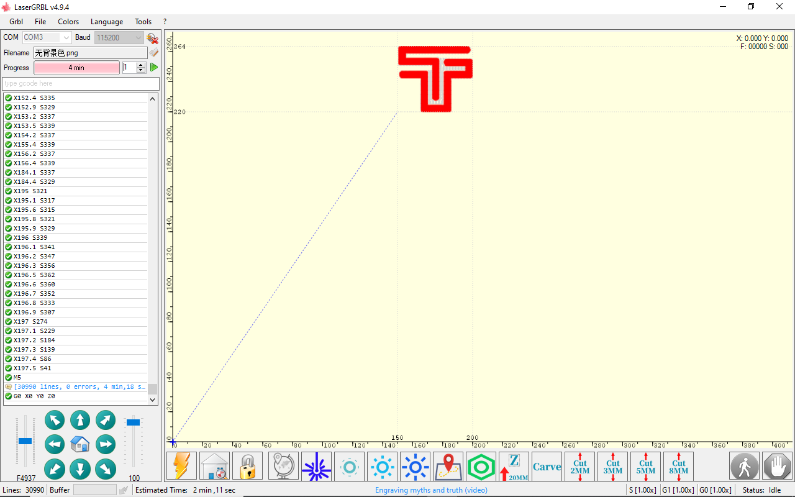
Task: Click the red T logo engraving preview
Action: [x=435, y=79]
